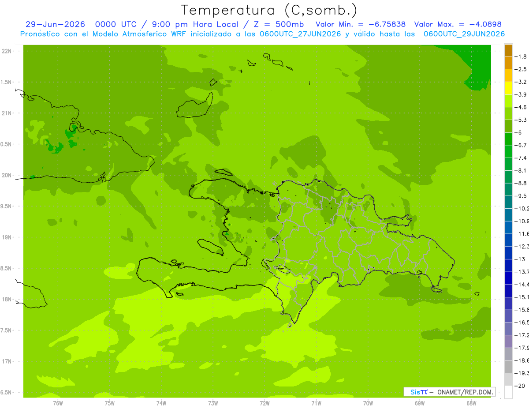Click the "22N" latitude label
This screenshot has height=409, width=529.
coord(7,51)
